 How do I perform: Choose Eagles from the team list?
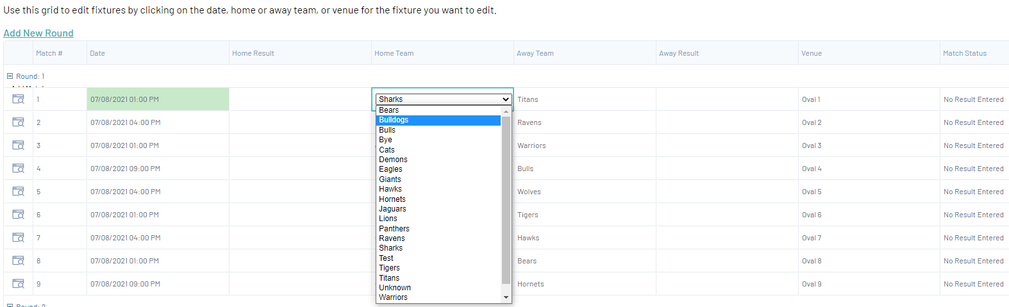[390, 169]
